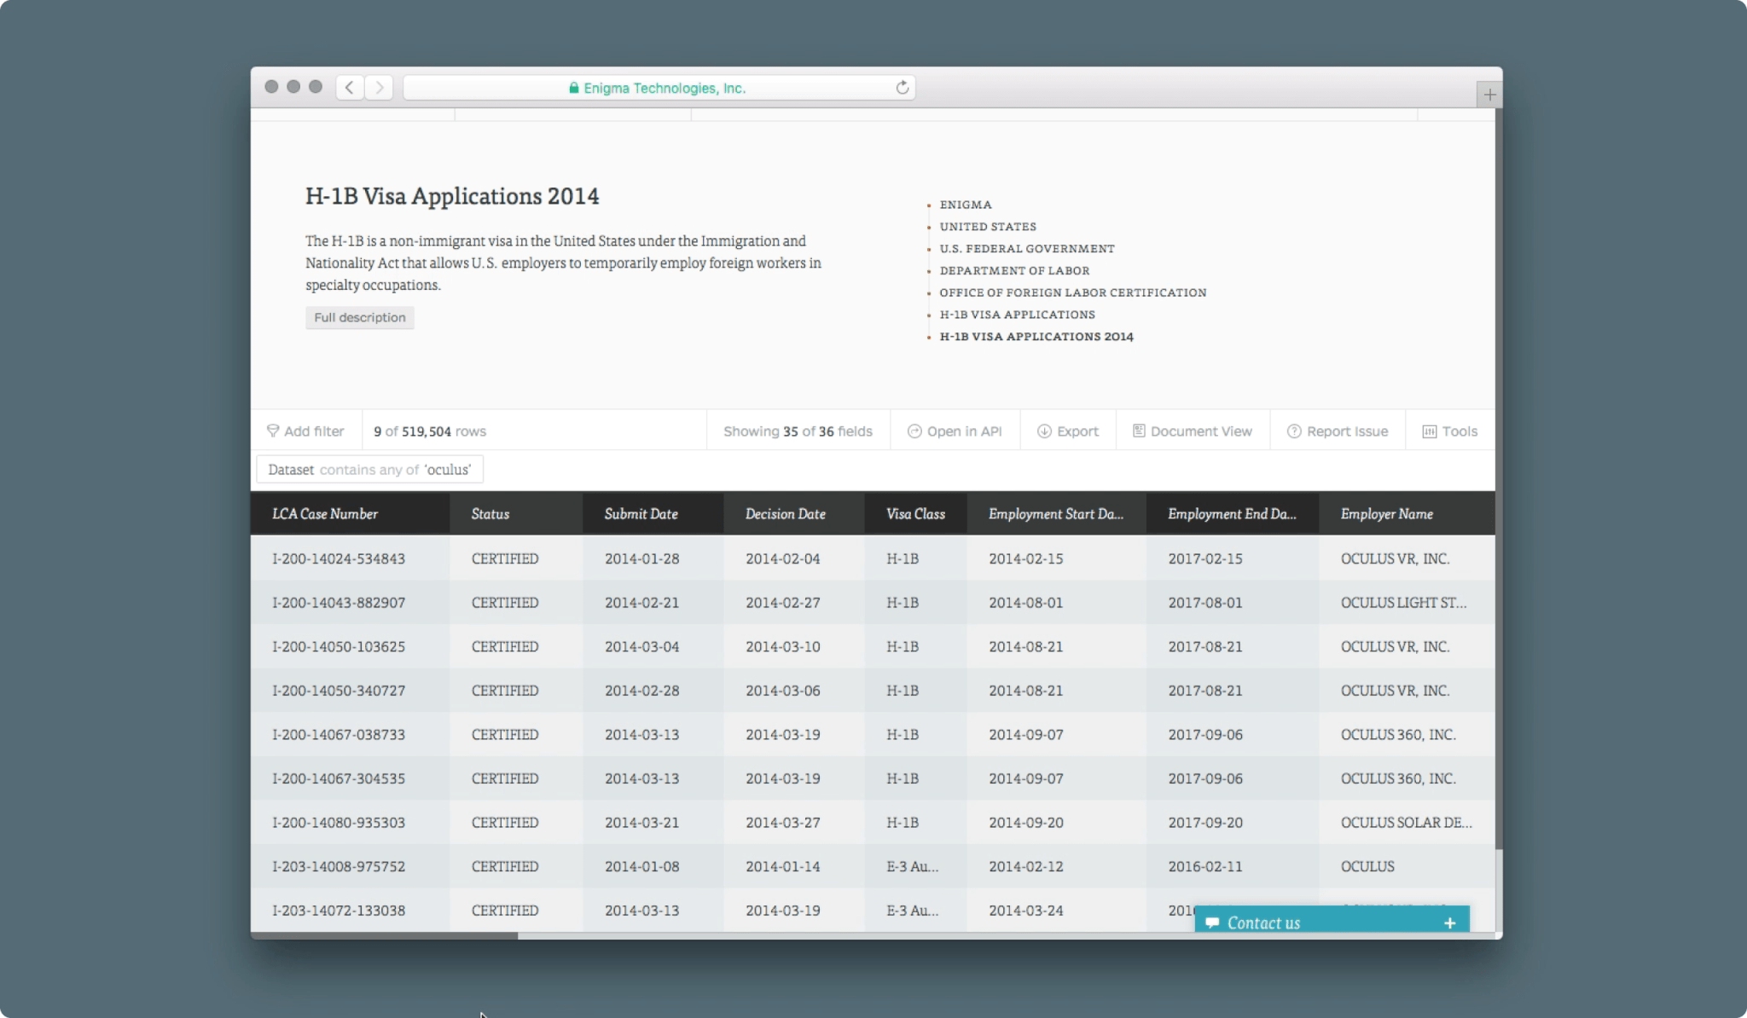Sort by Employment Start Date column header
1747x1018 pixels.
click(x=1056, y=513)
